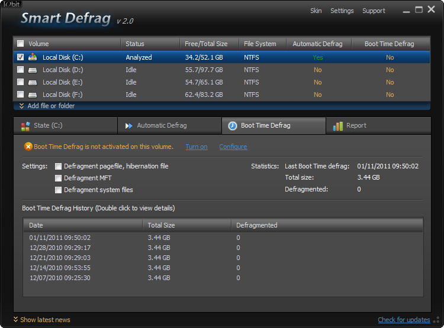Image resolution: width=444 pixels, height=328 pixels.
Task: Click the IObit logo in the title bar
Action: pos(11,4)
